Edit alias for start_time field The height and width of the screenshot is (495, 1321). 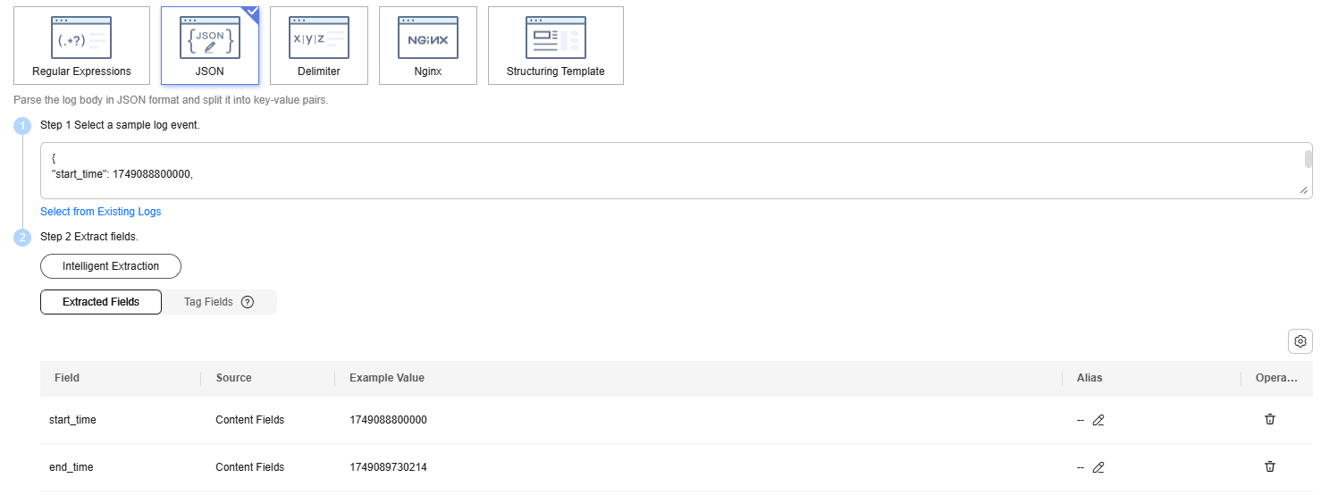[x=1098, y=420]
